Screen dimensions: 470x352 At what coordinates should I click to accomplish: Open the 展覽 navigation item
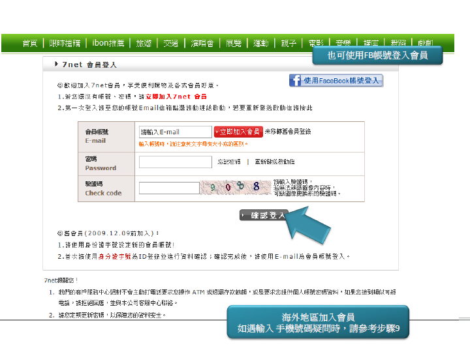tap(233, 43)
